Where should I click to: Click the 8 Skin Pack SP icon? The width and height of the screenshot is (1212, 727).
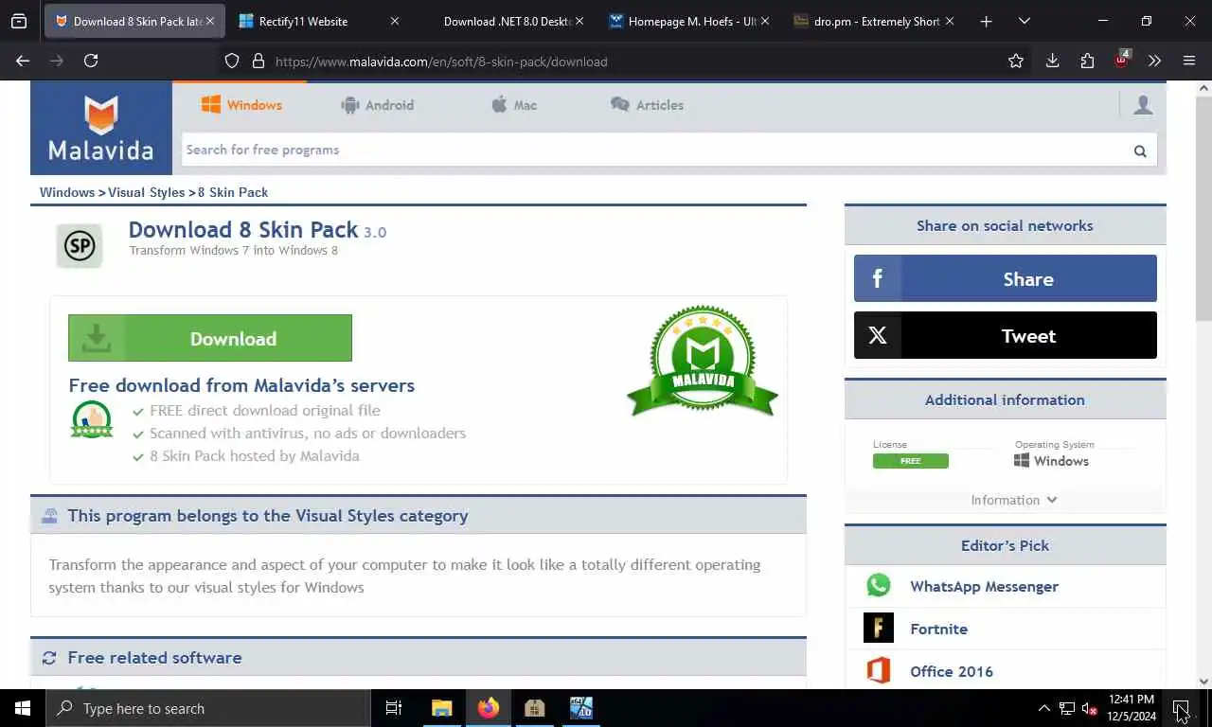[80, 246]
